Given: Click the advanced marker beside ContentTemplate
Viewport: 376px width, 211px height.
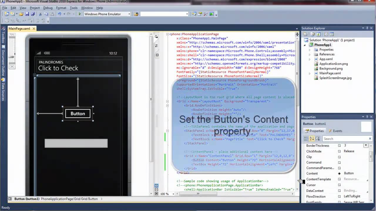Looking at the screenshot, I should tap(339, 179).
